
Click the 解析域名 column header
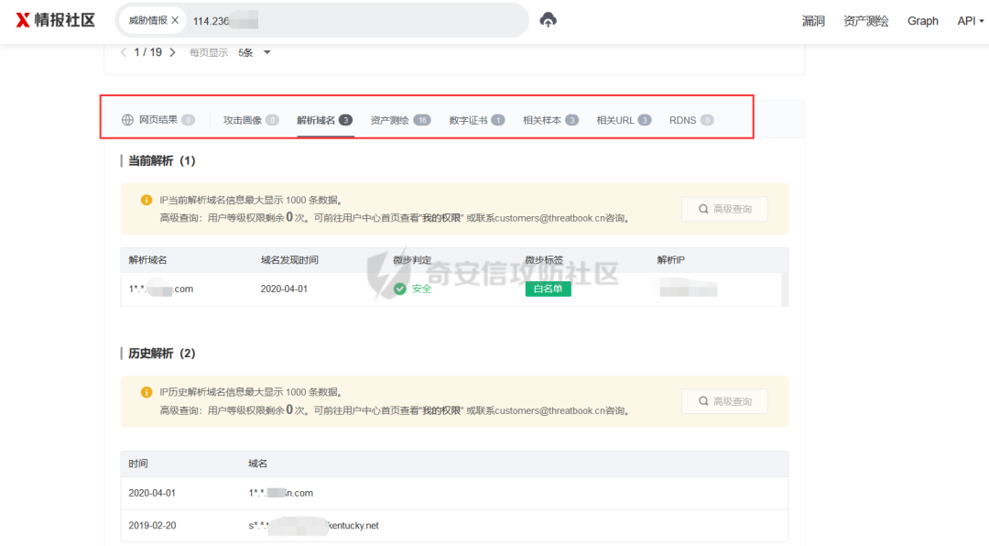[x=147, y=260]
